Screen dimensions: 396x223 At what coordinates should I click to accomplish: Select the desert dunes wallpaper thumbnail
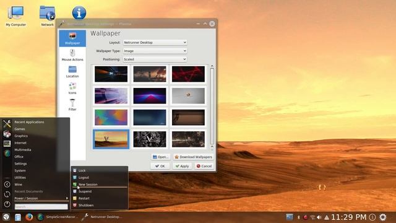coord(111,139)
